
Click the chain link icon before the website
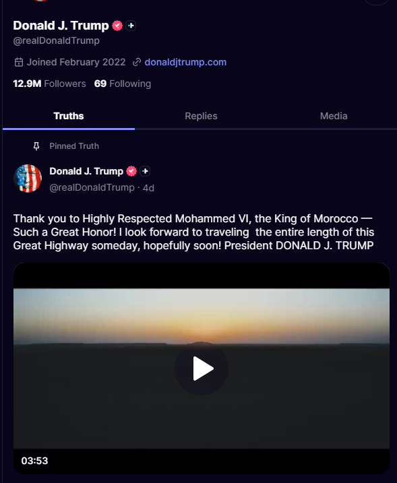(x=137, y=62)
